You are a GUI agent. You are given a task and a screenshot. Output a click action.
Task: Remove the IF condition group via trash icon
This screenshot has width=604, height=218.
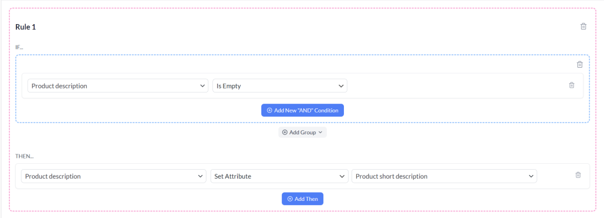(x=580, y=65)
